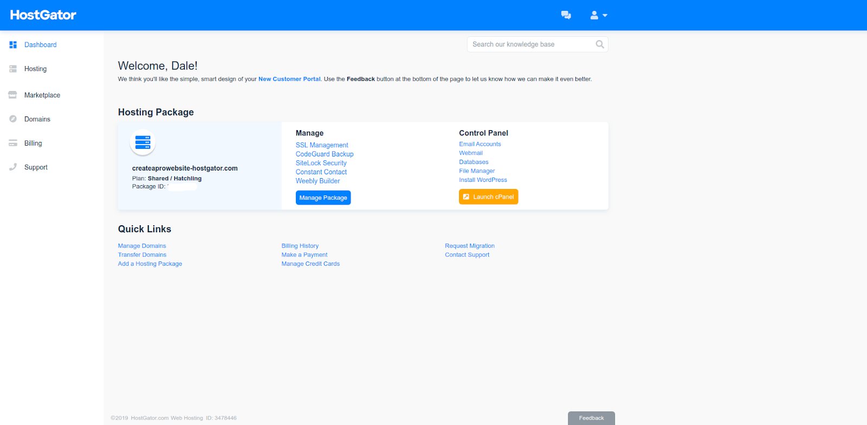Click the Billing card icon
This screenshot has height=425, width=867.
tap(13, 143)
